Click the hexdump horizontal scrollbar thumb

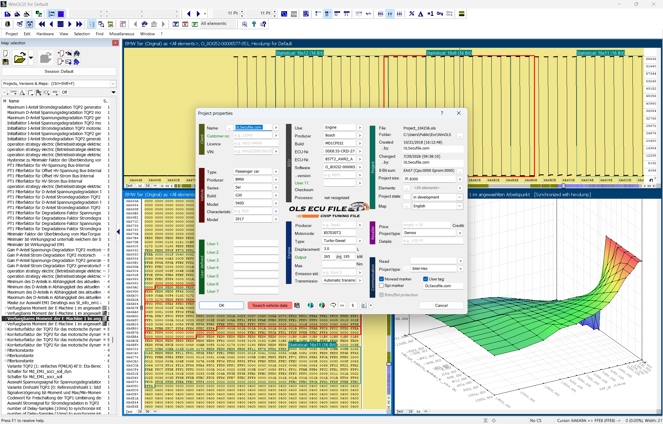(x=563, y=186)
